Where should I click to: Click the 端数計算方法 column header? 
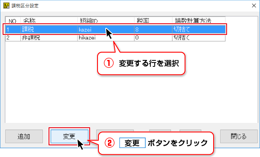(x=199, y=20)
